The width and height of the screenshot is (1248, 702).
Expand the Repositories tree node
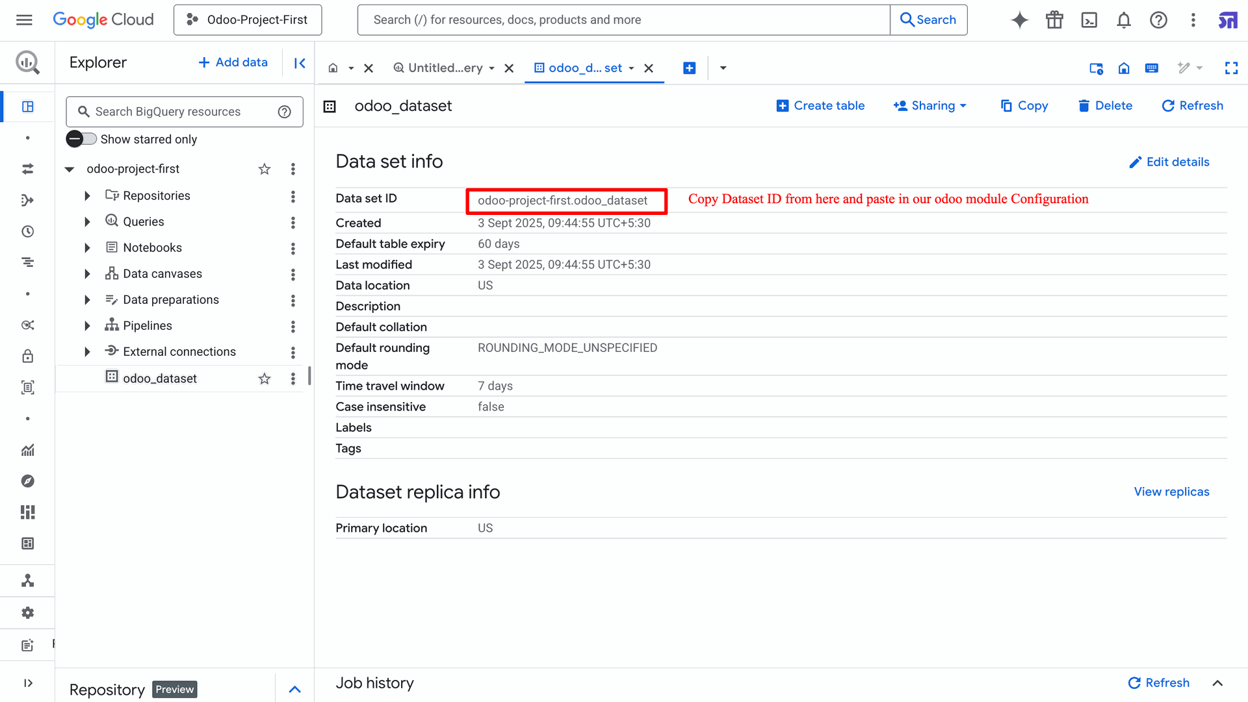[87, 195]
